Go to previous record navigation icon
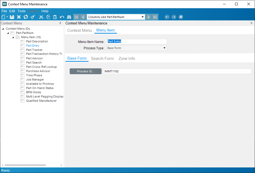 click(x=83, y=17)
